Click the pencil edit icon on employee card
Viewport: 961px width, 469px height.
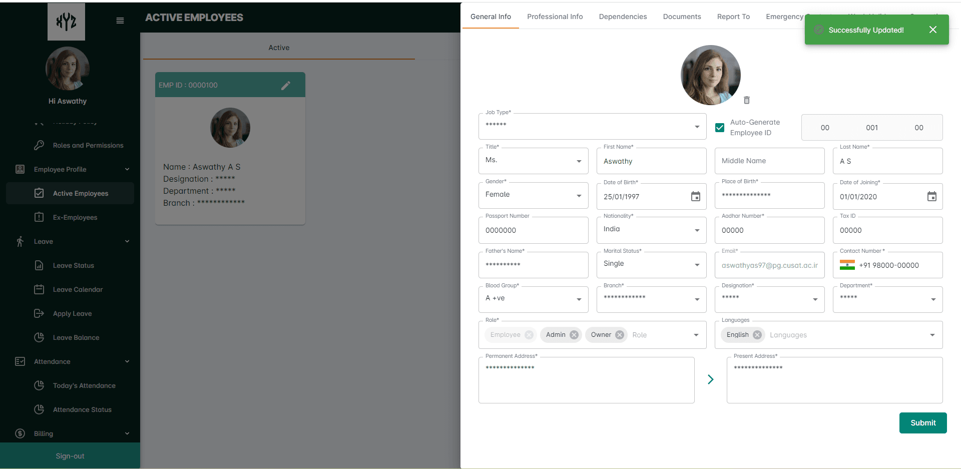(285, 86)
